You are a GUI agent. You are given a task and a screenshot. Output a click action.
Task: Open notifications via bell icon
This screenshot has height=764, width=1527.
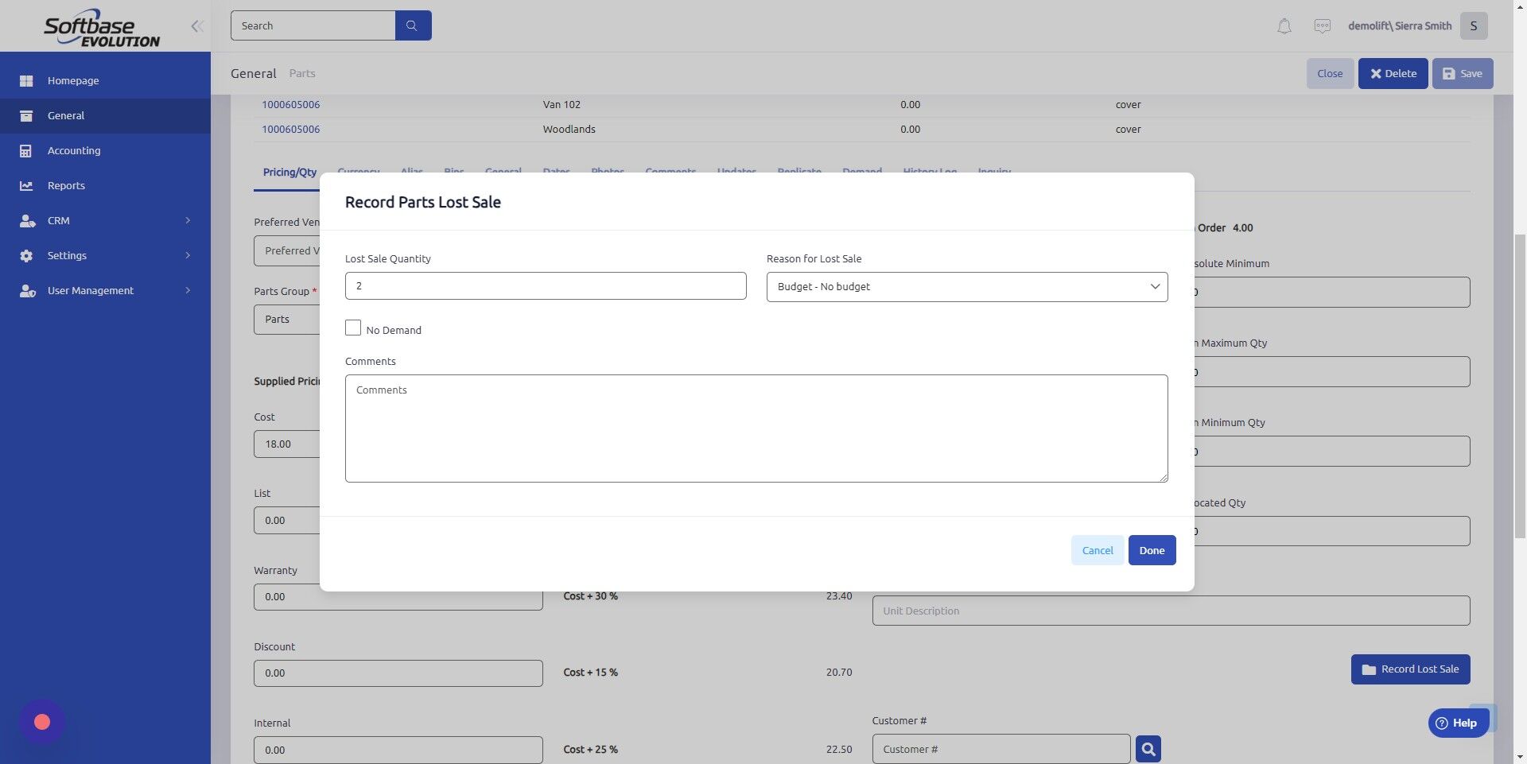click(1283, 25)
